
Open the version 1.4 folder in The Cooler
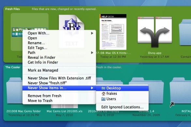(146, 90)
